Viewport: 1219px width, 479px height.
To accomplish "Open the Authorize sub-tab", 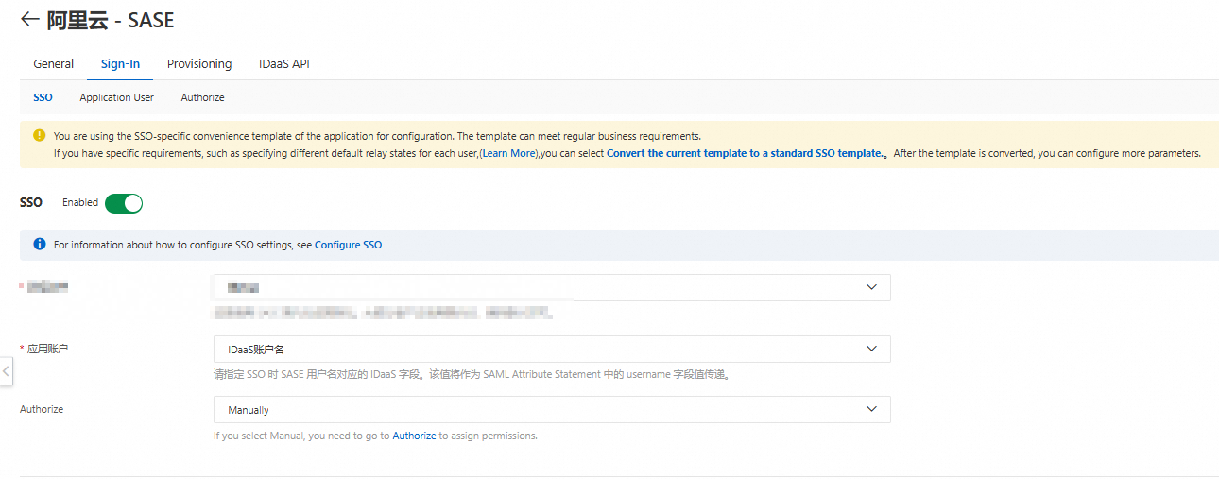I will pyautogui.click(x=203, y=97).
